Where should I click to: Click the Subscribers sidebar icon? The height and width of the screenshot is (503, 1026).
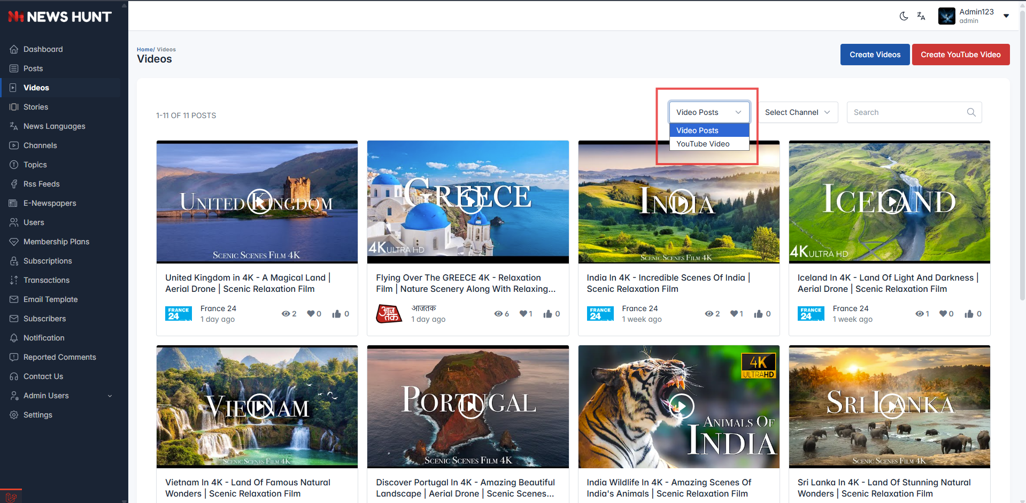(14, 319)
